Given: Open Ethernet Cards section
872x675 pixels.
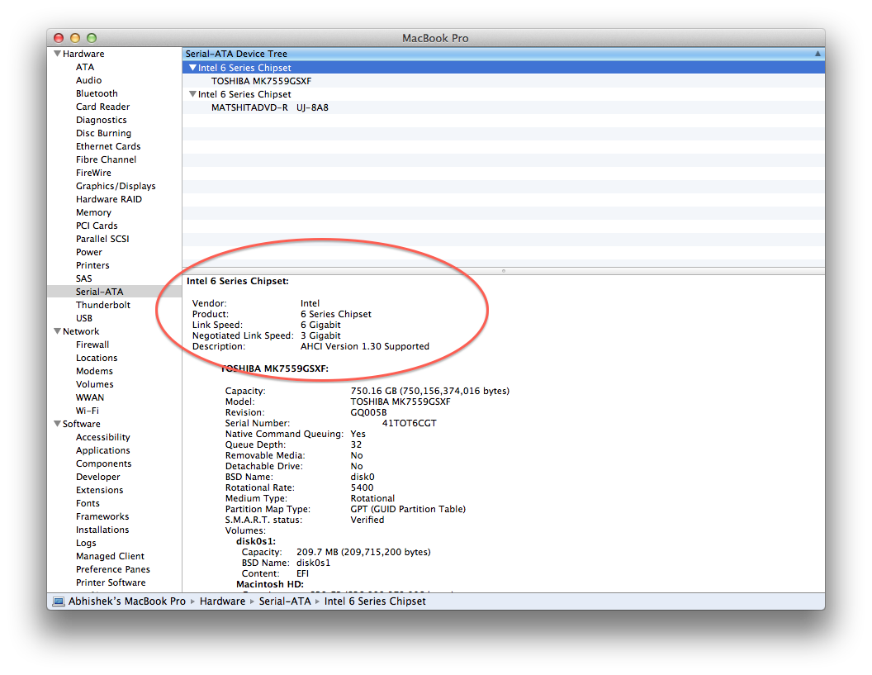Looking at the screenshot, I should (x=108, y=146).
